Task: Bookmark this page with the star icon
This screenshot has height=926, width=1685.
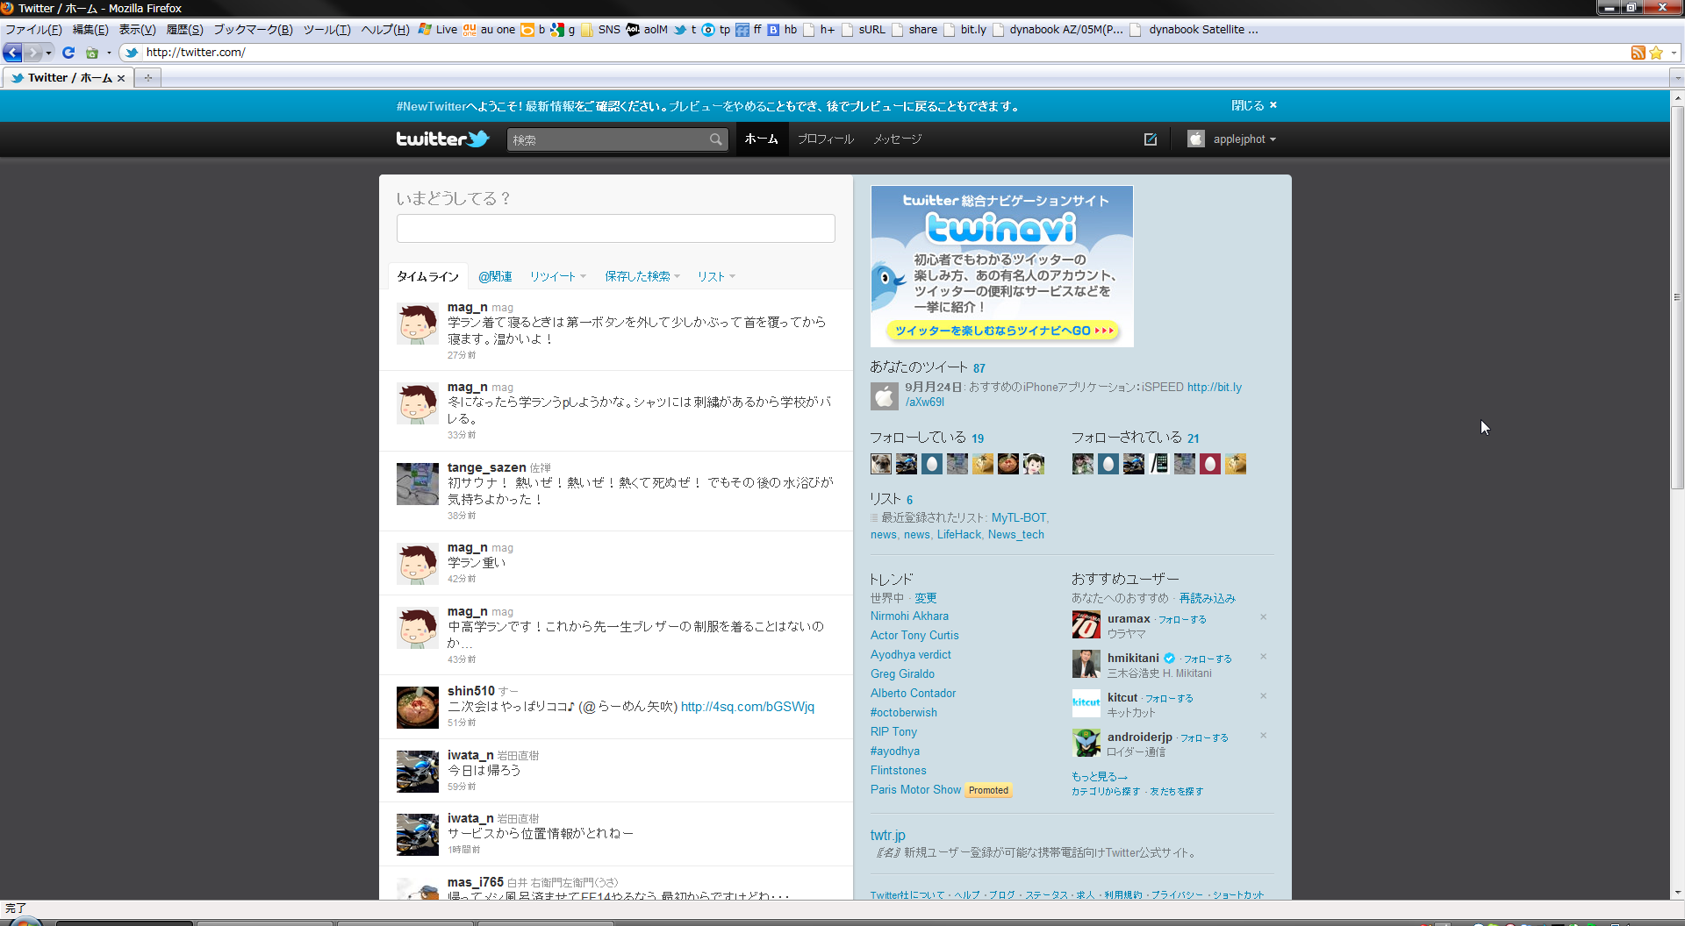Action: pyautogui.click(x=1656, y=53)
